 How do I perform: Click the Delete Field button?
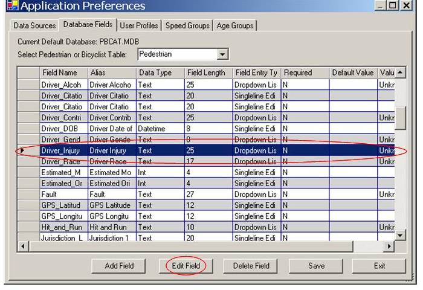tap(251, 266)
